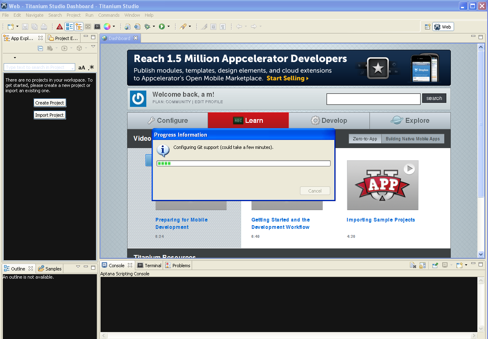Toggle regular expression search .*
Viewport: 488px width, 339px height.
(91, 67)
